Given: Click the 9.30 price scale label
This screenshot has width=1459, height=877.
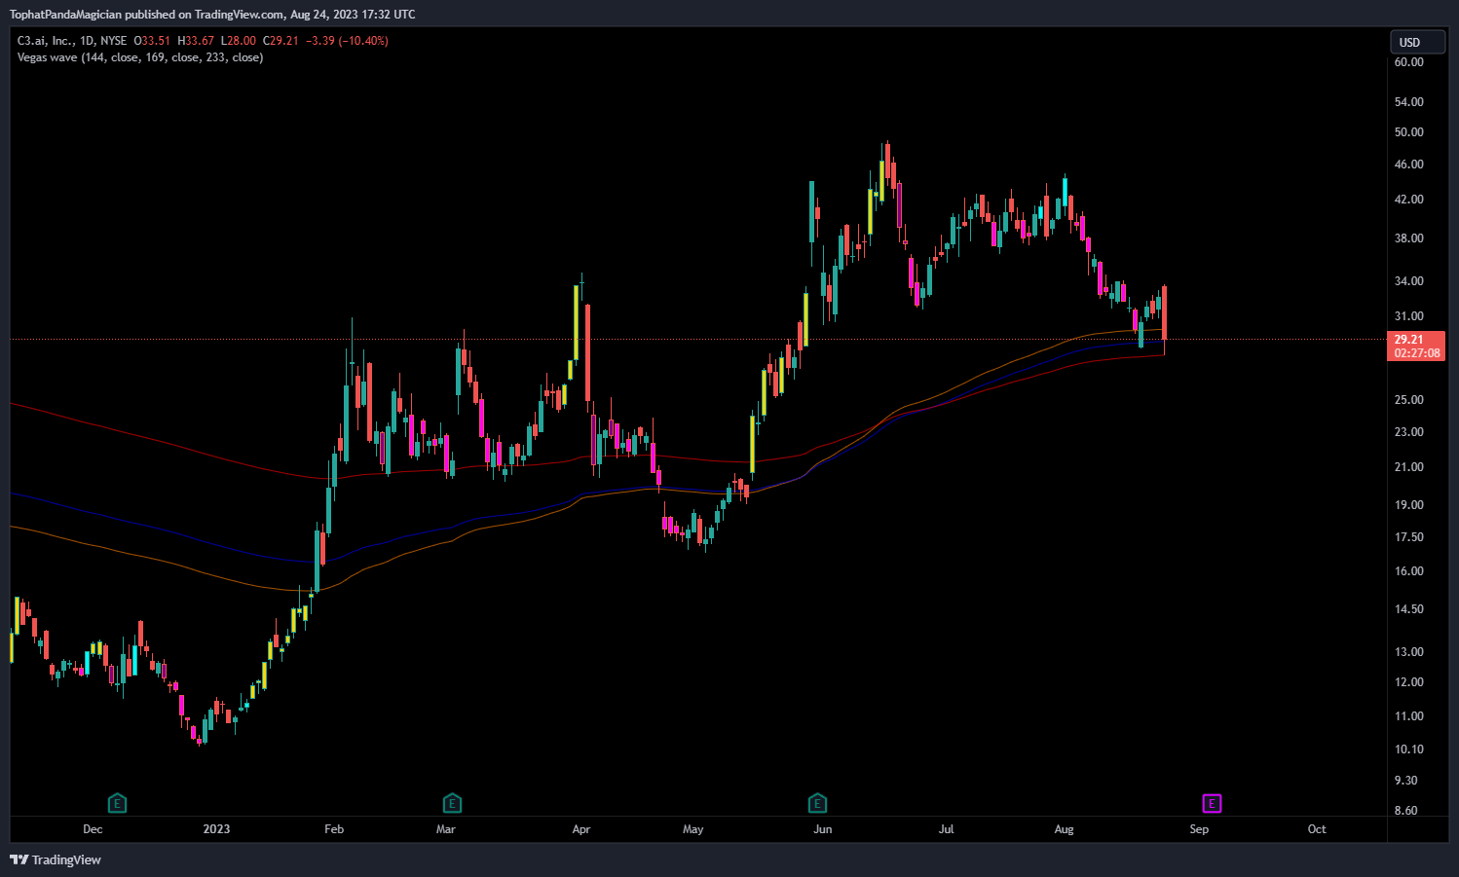Looking at the screenshot, I should [1405, 781].
